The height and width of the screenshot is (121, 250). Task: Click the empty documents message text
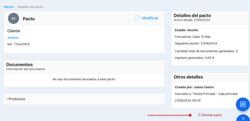tap(84, 79)
